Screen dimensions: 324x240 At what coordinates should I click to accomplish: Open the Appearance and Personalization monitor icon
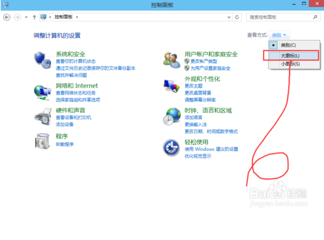pos(171,86)
